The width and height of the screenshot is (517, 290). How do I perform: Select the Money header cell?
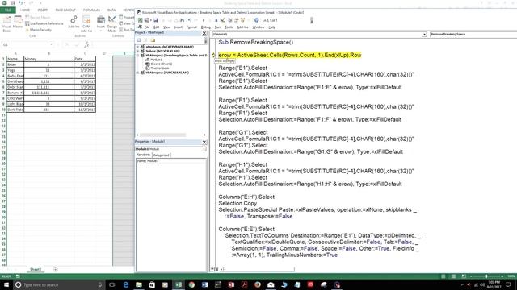48,59
